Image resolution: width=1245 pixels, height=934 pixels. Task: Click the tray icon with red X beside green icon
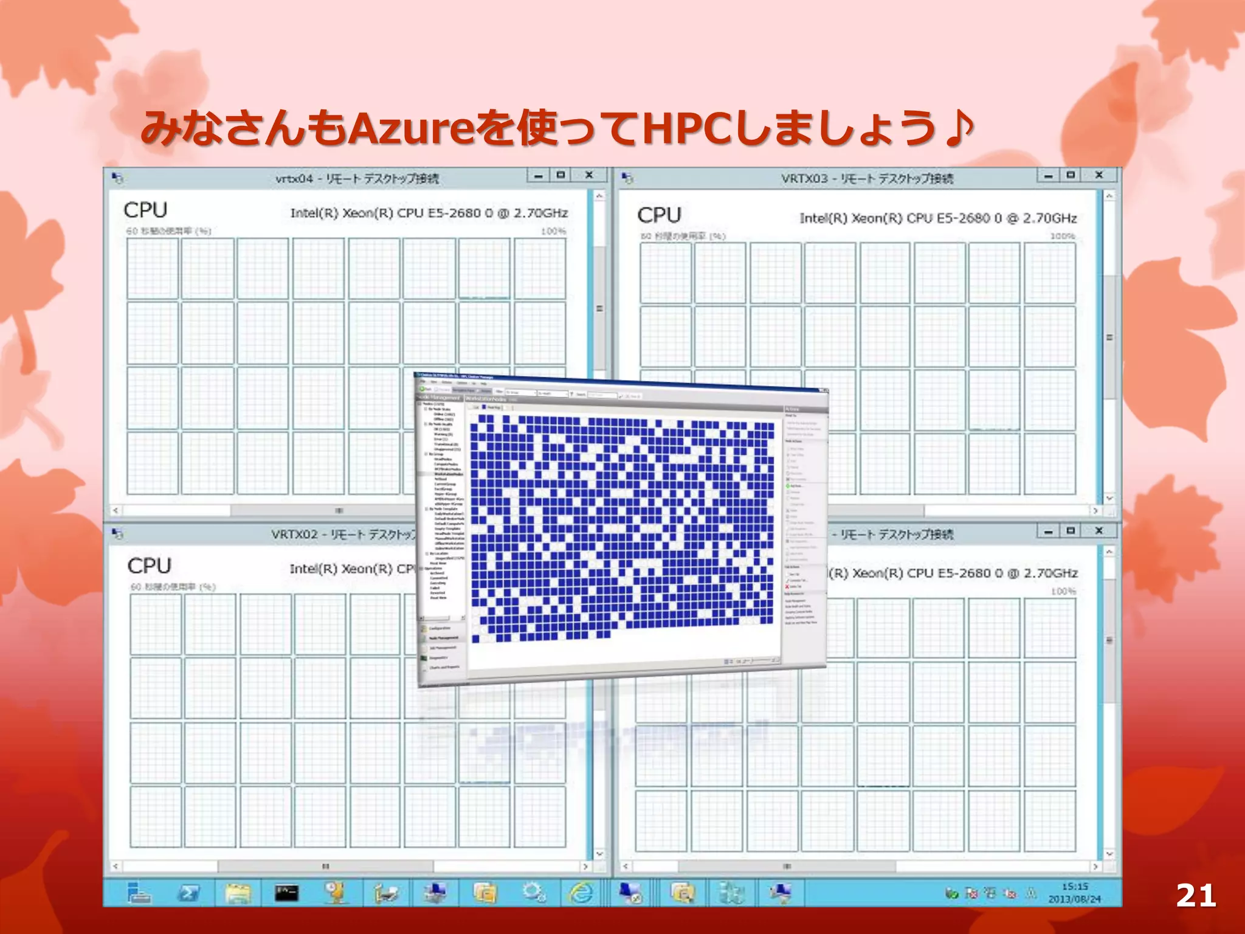(x=971, y=893)
